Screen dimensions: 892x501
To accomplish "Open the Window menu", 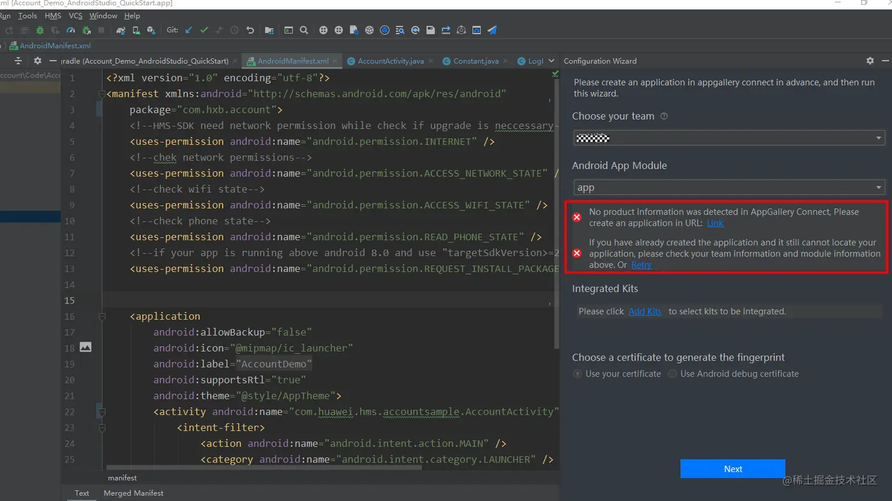I will 103,16.
